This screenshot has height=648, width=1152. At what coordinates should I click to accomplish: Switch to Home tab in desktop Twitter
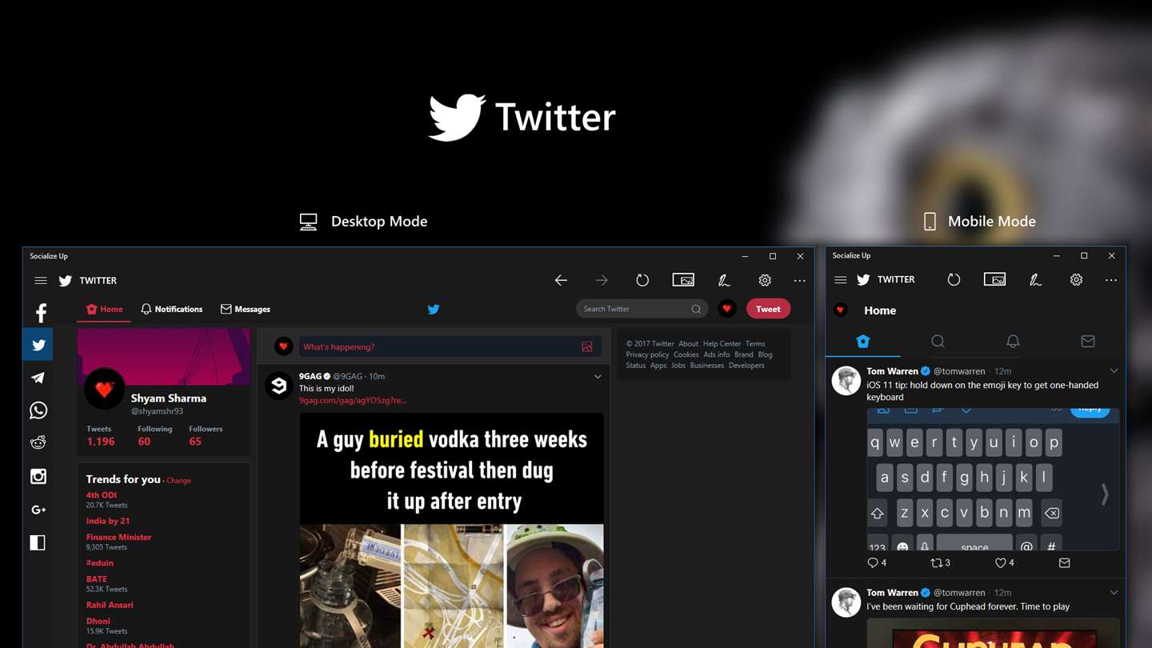pos(104,309)
